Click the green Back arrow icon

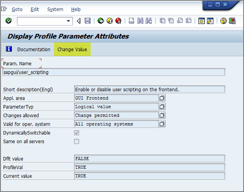point(101,21)
